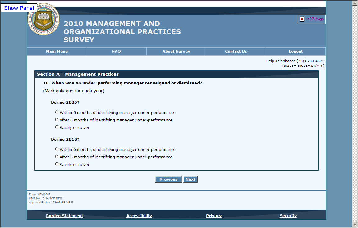This screenshot has width=358, height=228.
Task: Open the Contact Us page
Action: pos(236,52)
